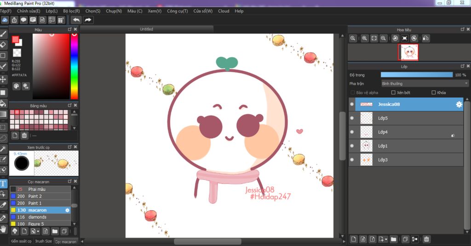Add new color to palette
471x246 pixels.
point(15,136)
